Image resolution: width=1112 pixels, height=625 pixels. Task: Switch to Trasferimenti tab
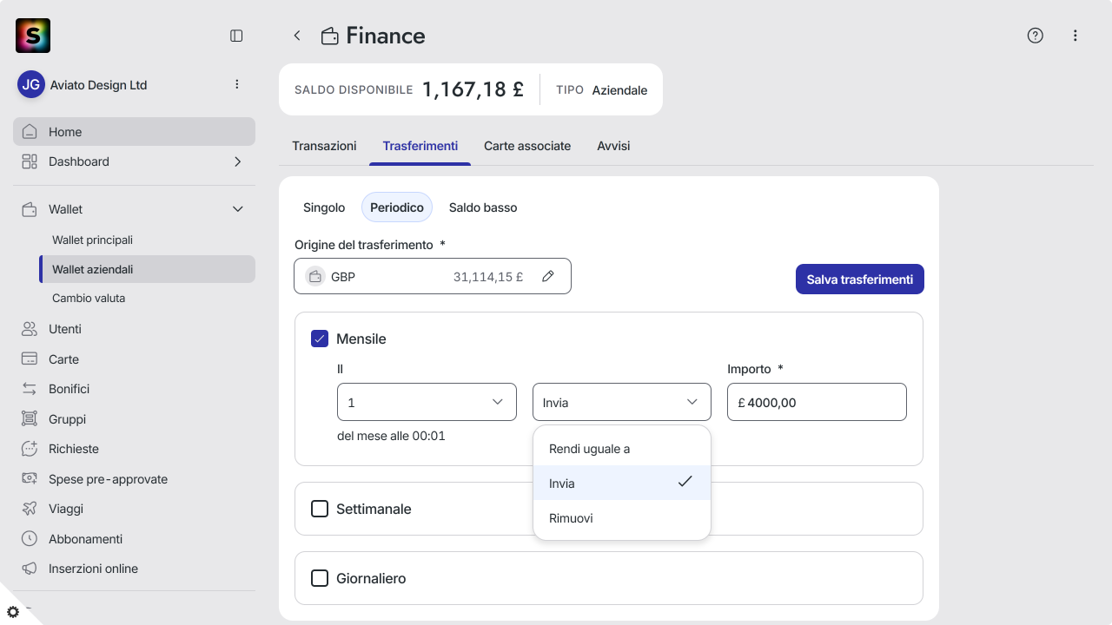(x=420, y=146)
